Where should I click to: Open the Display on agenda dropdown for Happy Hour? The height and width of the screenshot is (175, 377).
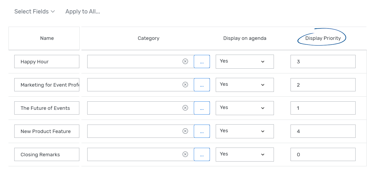tap(245, 62)
